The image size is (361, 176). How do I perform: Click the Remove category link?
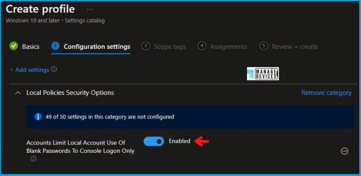[x=327, y=93]
